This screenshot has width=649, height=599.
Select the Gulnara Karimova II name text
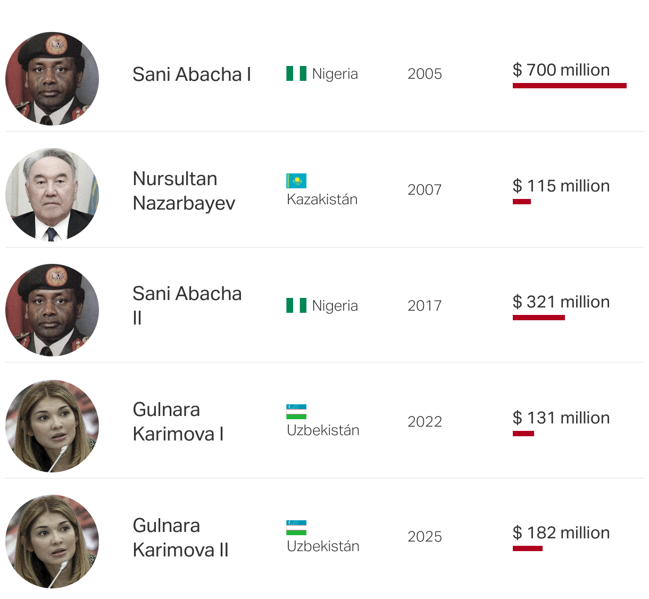[180, 538]
